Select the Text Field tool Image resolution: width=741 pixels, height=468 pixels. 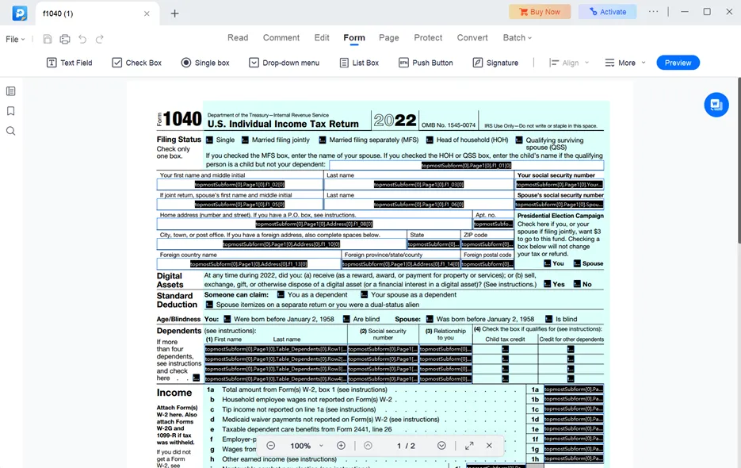click(69, 62)
